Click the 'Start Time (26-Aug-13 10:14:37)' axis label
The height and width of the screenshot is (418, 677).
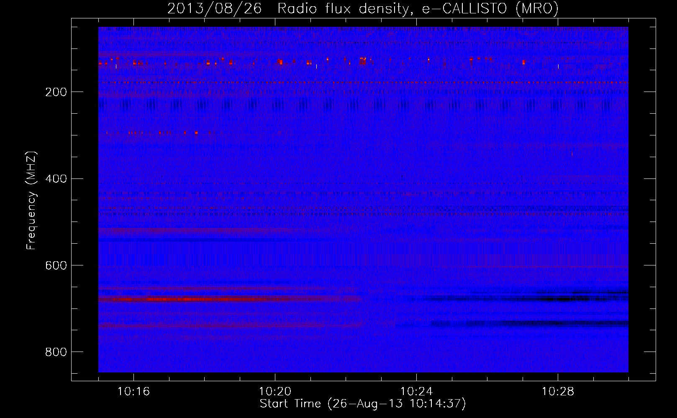pyautogui.click(x=363, y=404)
